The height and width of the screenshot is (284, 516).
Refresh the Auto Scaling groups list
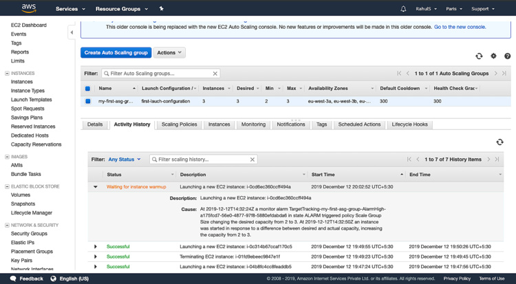[x=479, y=56]
